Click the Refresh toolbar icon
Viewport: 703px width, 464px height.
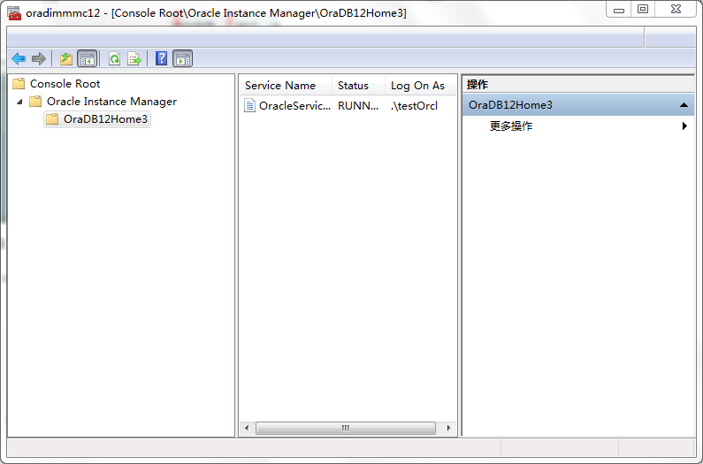[x=115, y=58]
